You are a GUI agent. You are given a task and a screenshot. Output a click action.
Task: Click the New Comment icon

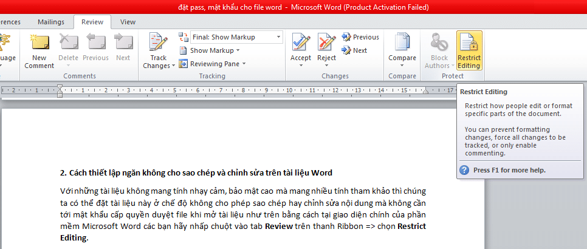click(x=39, y=42)
